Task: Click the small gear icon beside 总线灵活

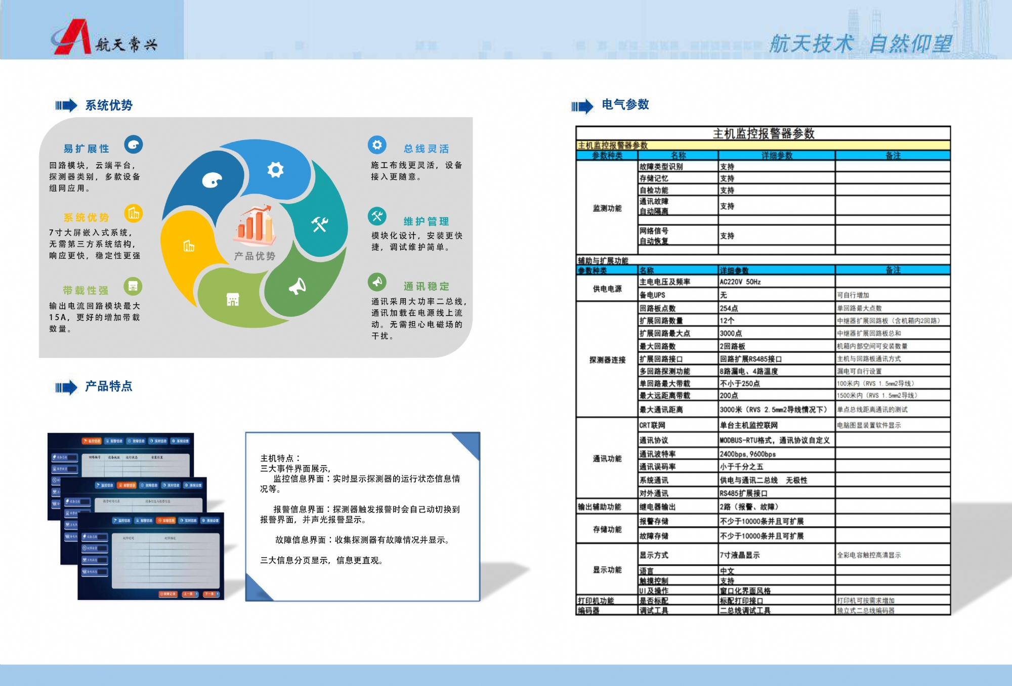Action: (x=377, y=145)
